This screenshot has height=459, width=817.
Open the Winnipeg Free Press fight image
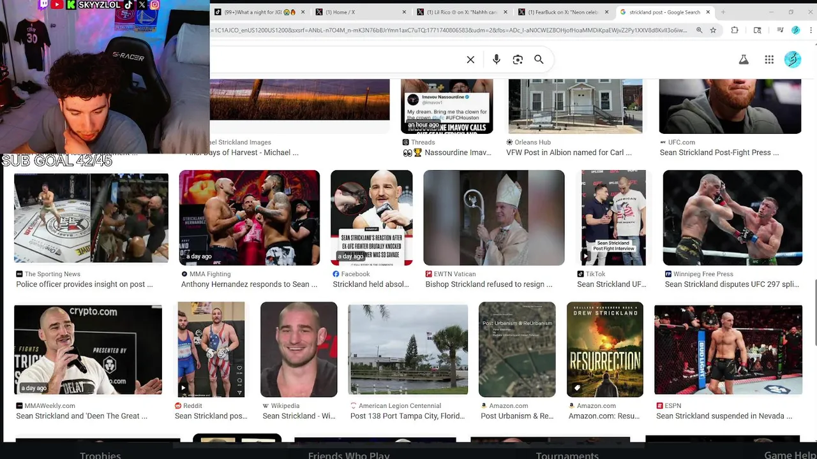pyautogui.click(x=733, y=217)
